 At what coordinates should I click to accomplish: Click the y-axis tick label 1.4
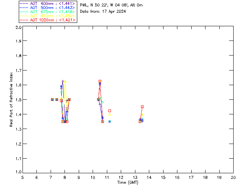18,114
